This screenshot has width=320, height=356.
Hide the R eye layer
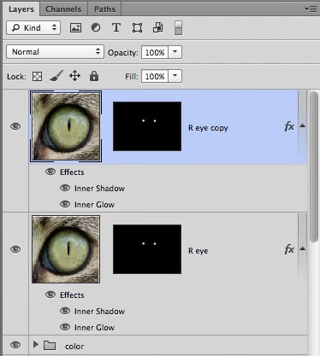[15, 249]
